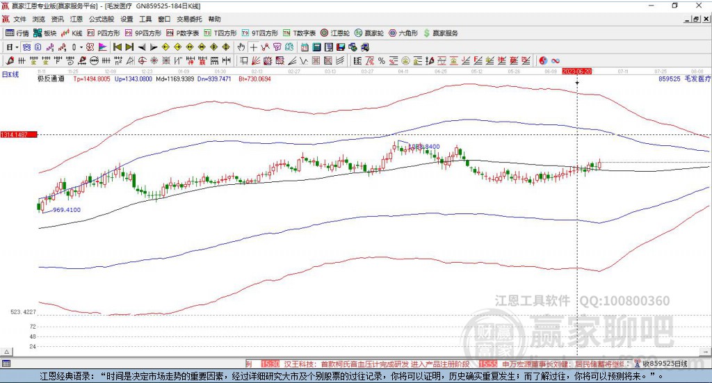Click the 极反通道 indicator label

point(51,79)
